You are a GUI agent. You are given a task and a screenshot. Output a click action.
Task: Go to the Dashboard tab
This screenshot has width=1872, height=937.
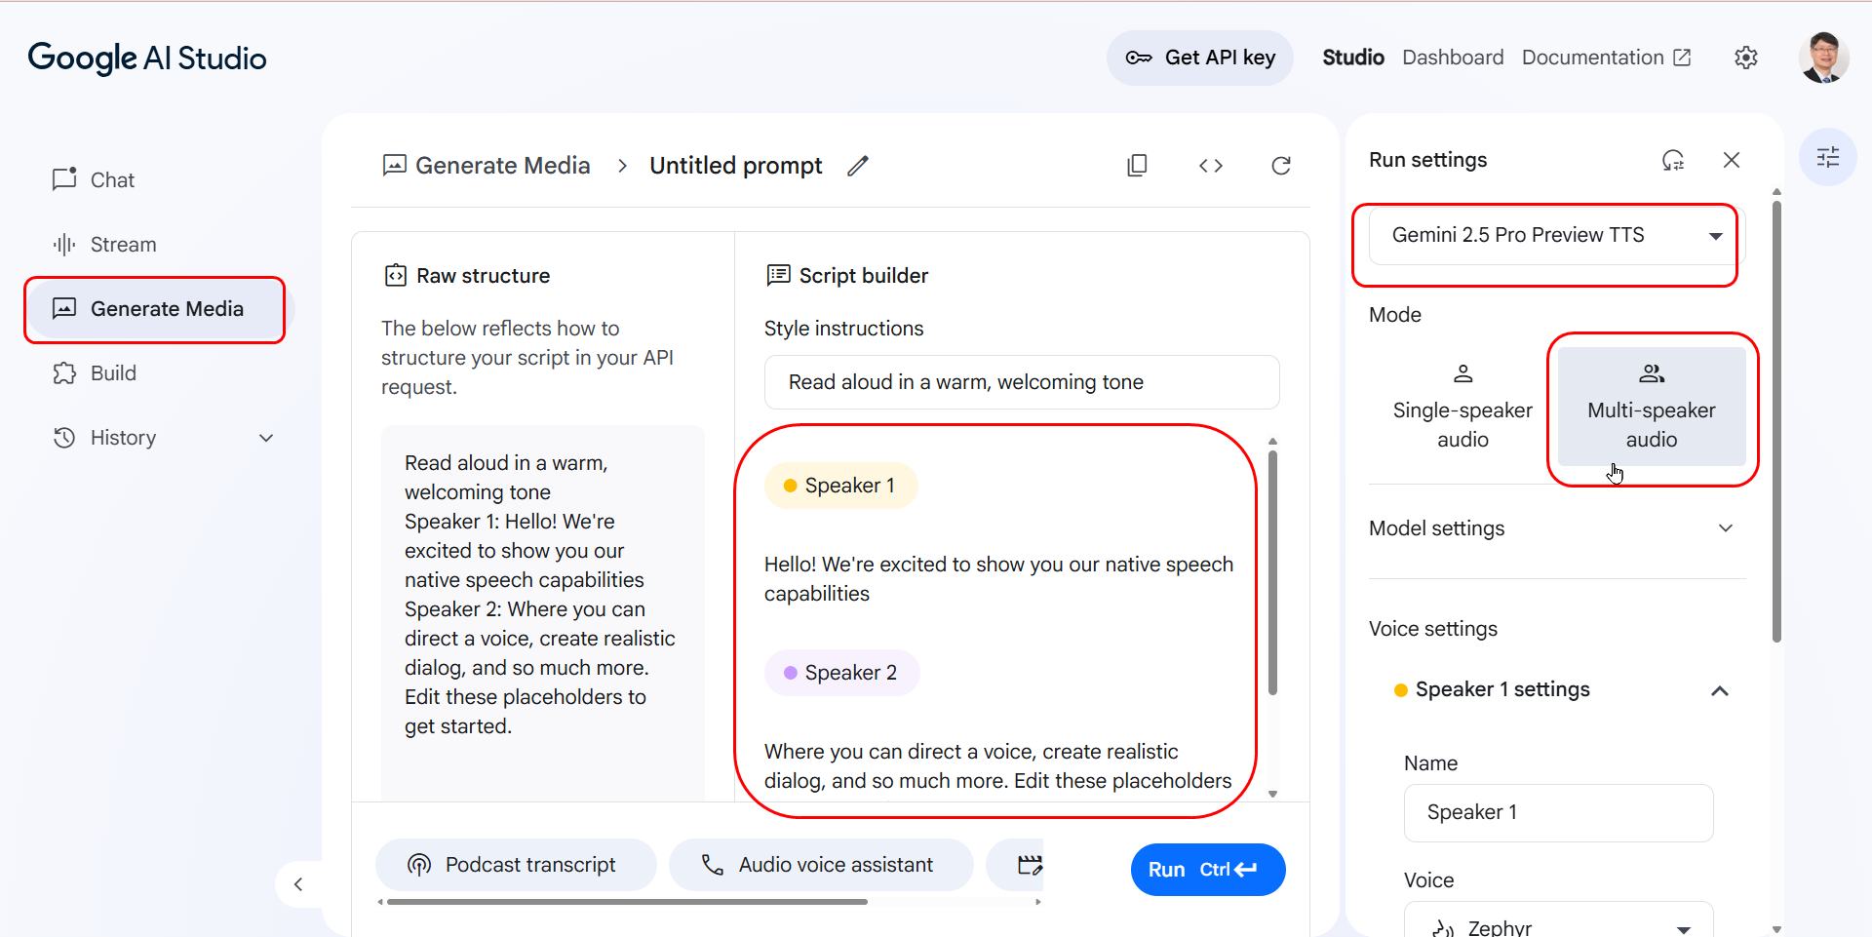(x=1453, y=58)
